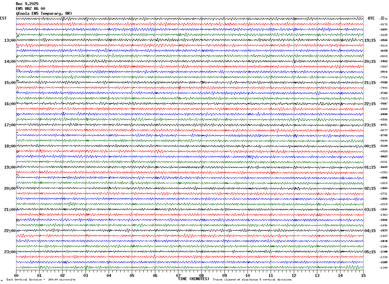The height and width of the screenshot is (284, 389).
Task: Click the 19:15 UTC time marker
Action: point(370,40)
